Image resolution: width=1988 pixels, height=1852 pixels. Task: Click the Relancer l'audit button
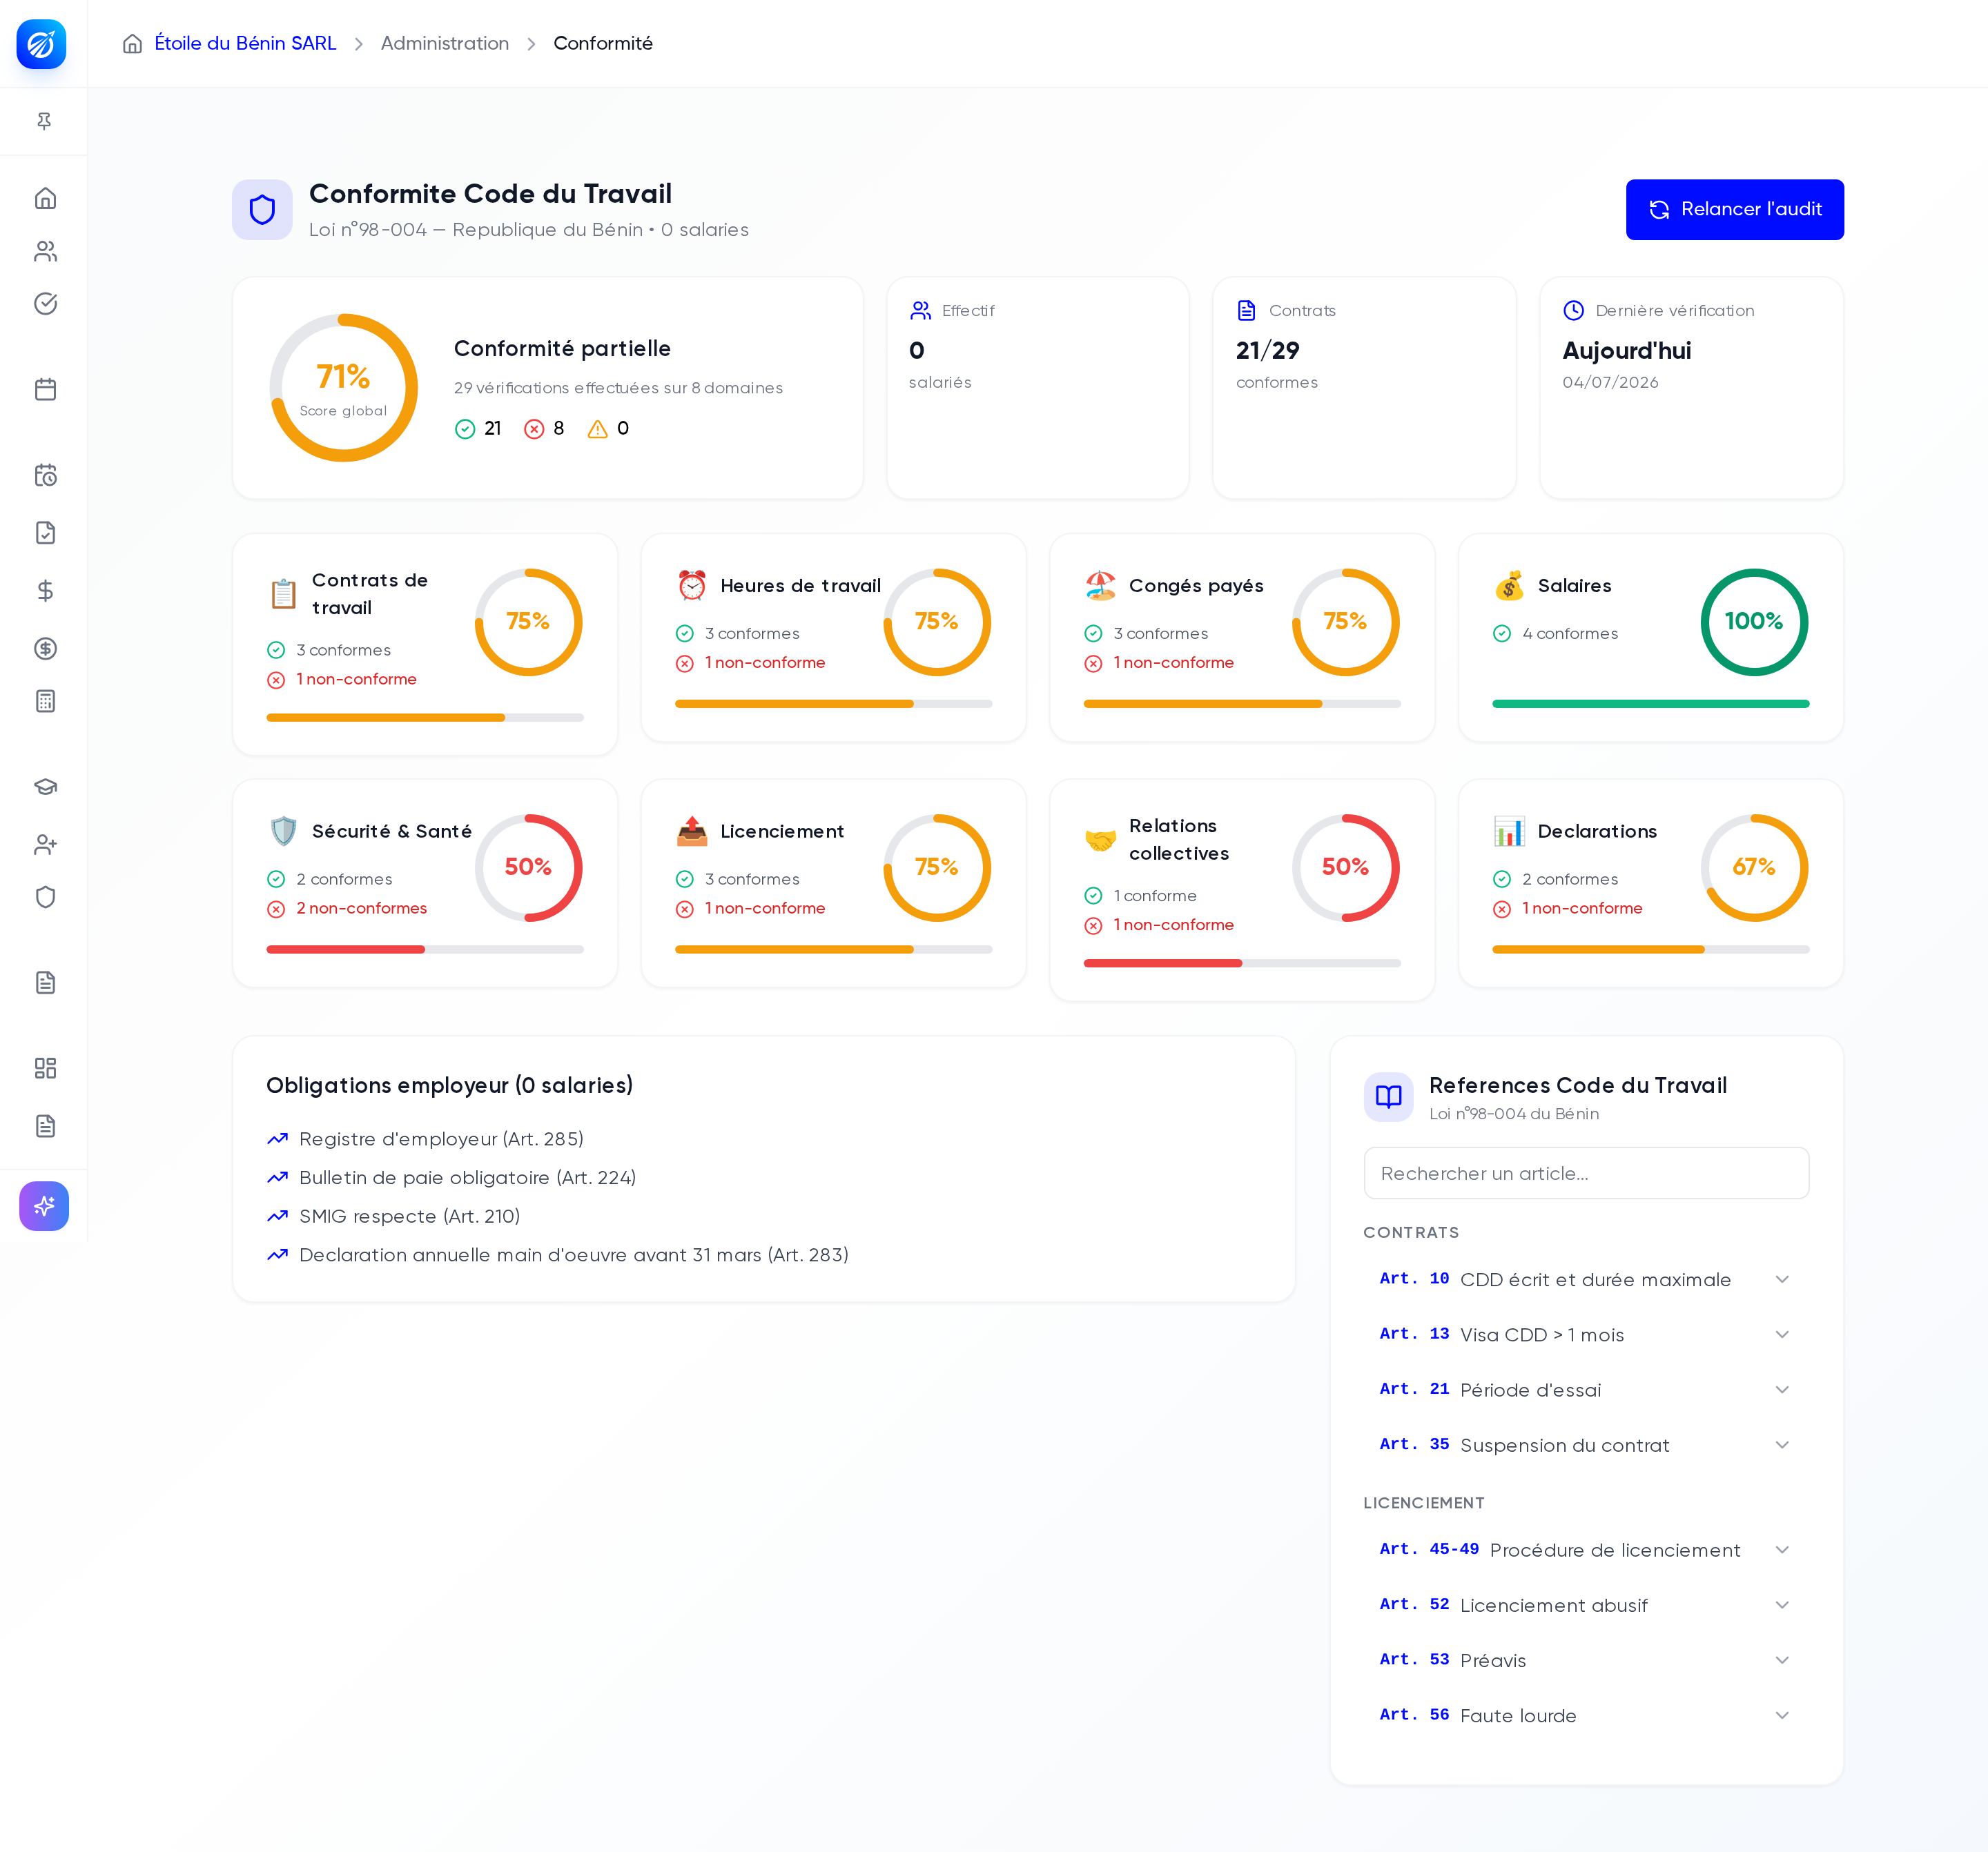click(x=1734, y=210)
